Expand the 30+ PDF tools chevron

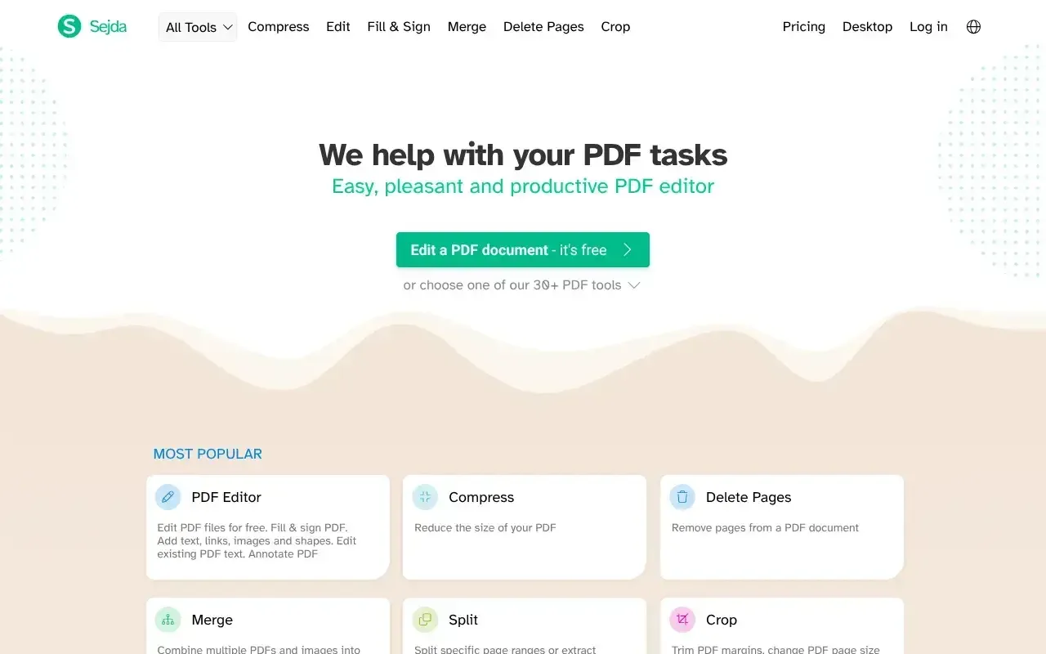[x=633, y=285]
